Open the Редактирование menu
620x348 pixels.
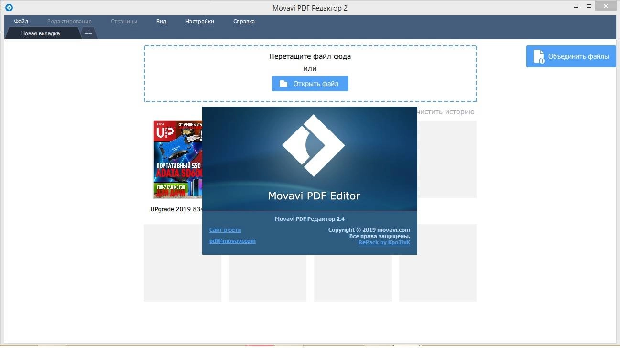point(69,22)
